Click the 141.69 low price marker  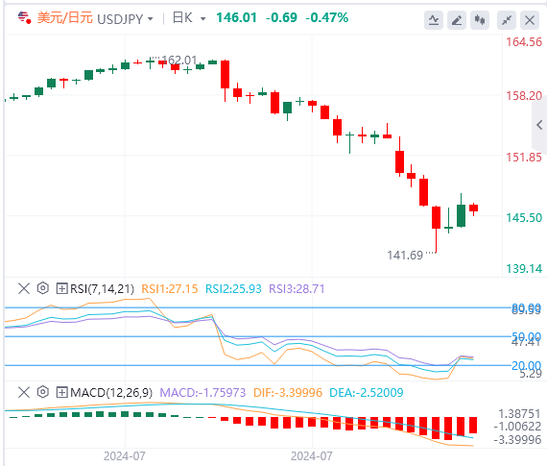click(x=405, y=255)
